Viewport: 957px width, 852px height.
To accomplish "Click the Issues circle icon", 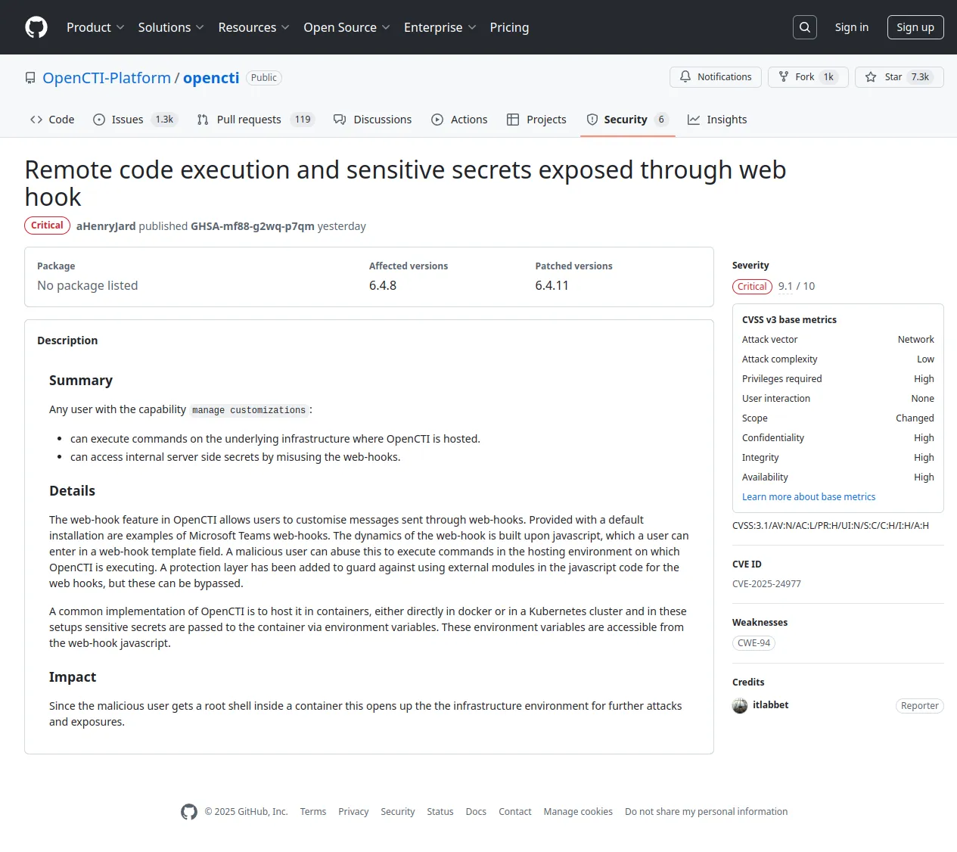I will pyautogui.click(x=99, y=120).
